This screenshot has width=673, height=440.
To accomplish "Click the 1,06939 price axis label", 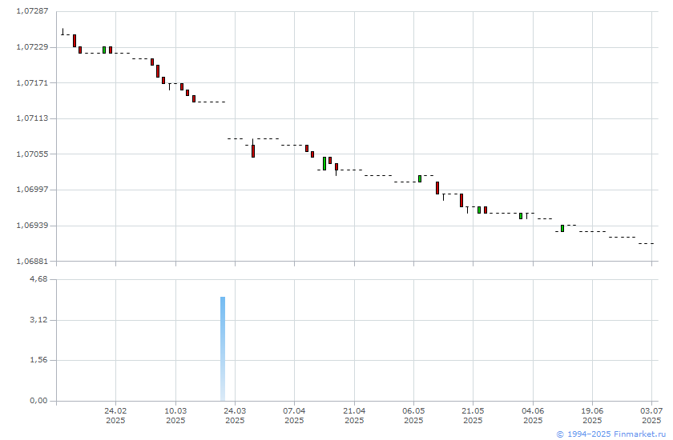I will tap(32, 226).
